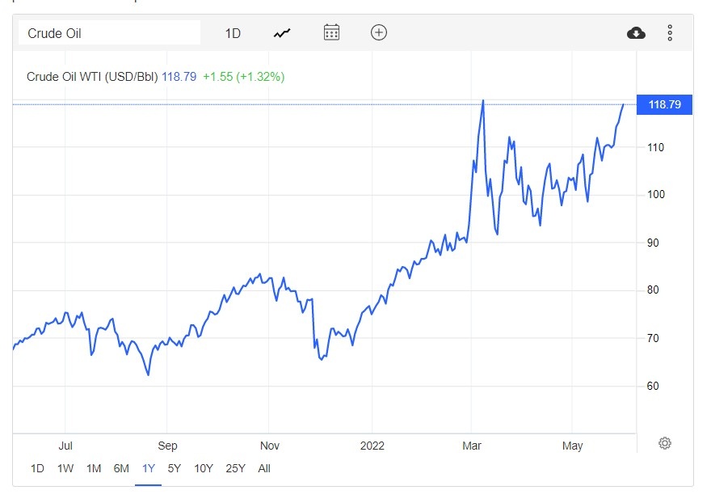
Task: Open the three-dot more options menu
Action: point(670,33)
